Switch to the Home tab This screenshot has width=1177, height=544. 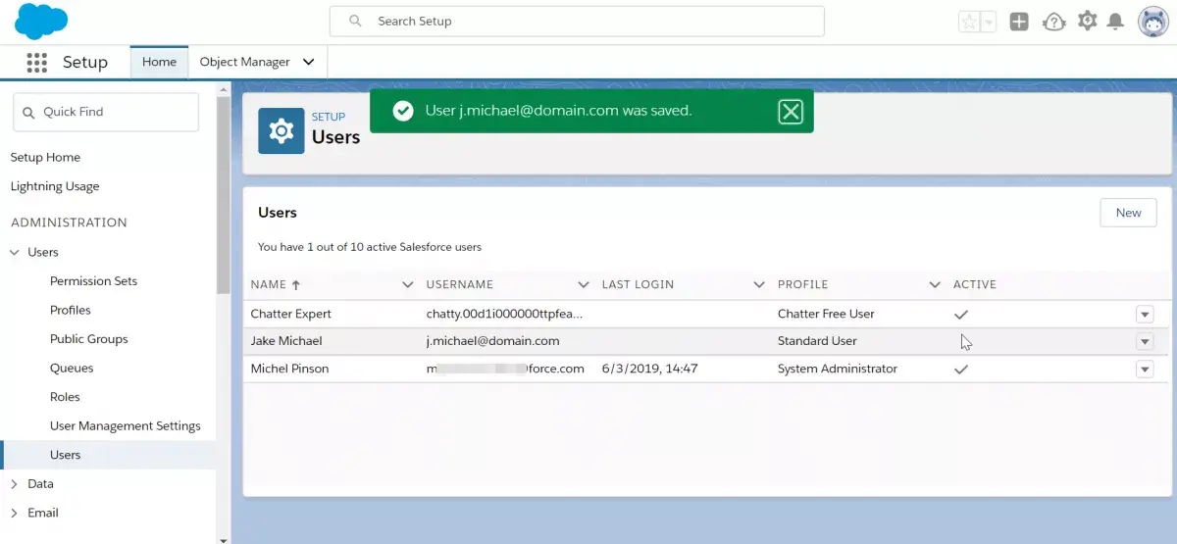click(159, 62)
